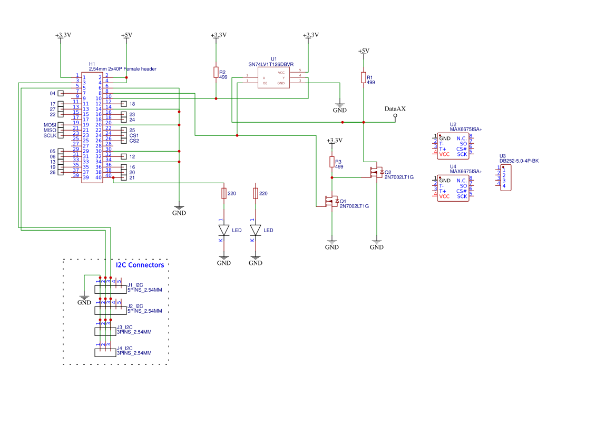Click the MISO net label

[50, 130]
